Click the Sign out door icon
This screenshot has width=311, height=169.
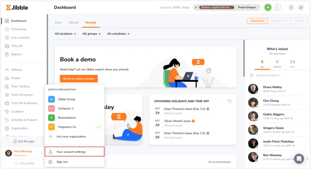point(51,162)
